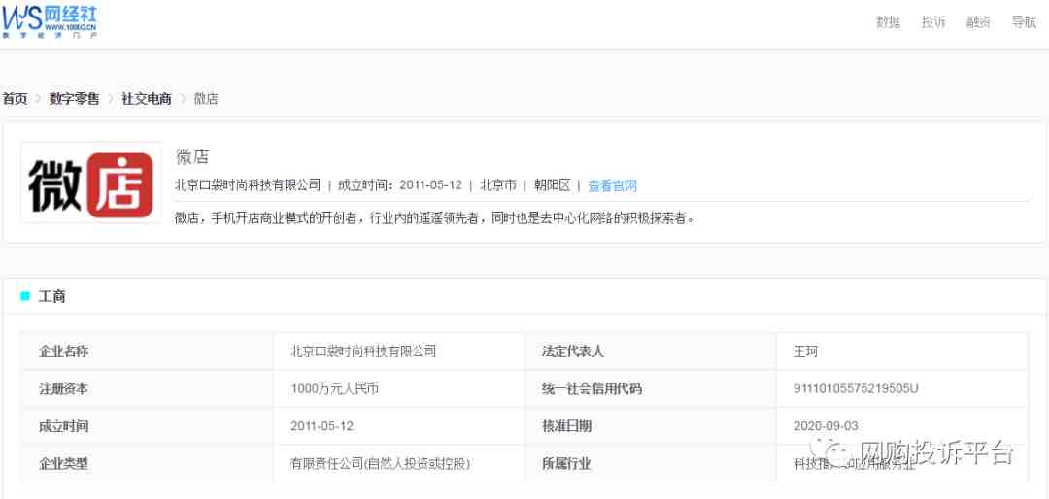Viewport: 1049px width, 499px height.
Task: Select the 王珂 legal representative value
Action: point(805,351)
